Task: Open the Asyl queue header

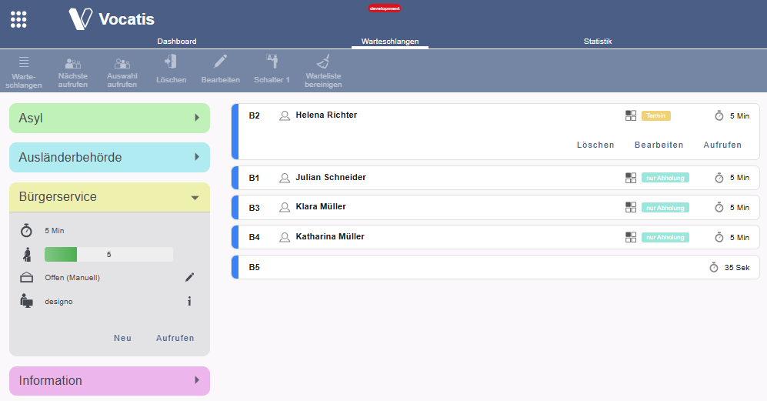Action: tap(109, 118)
